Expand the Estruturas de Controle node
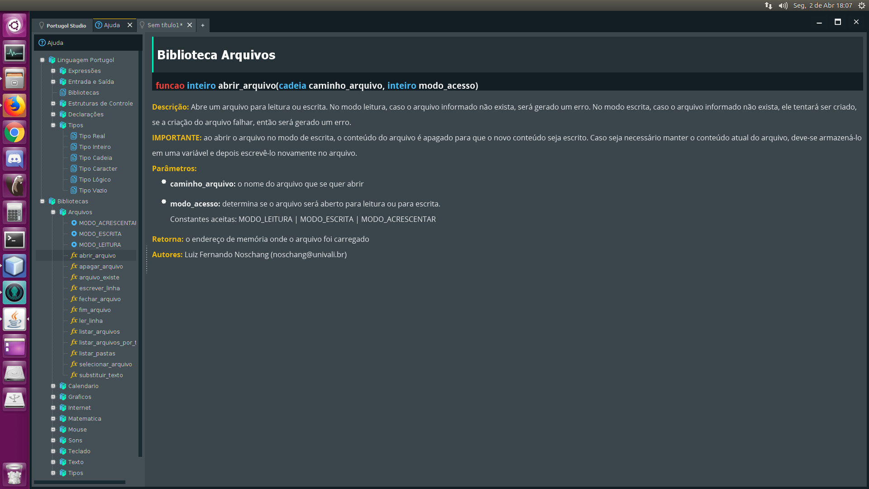 click(53, 103)
